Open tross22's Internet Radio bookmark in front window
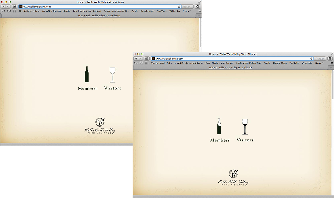Image resolution: width=334 pixels, height=198 pixels. pos(189,63)
